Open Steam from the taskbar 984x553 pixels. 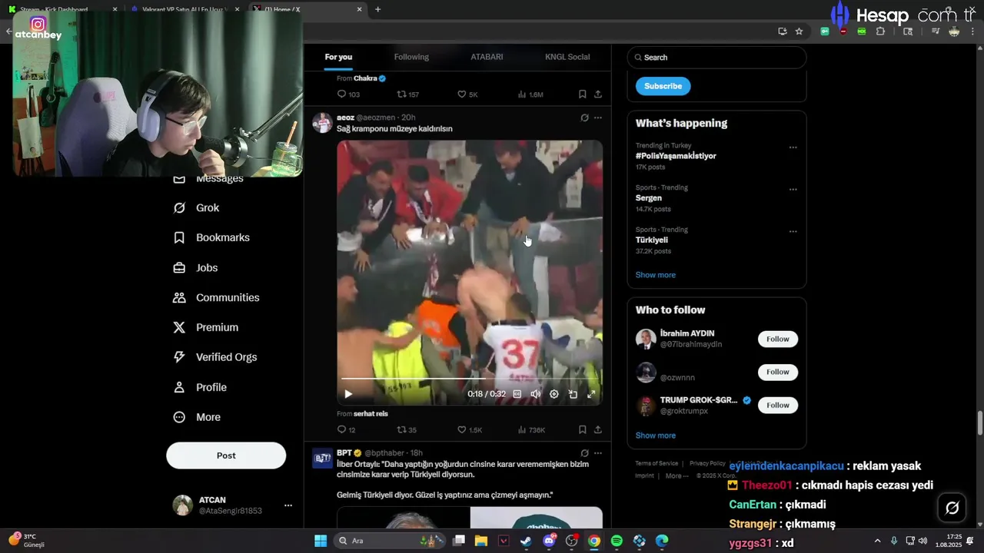526,541
